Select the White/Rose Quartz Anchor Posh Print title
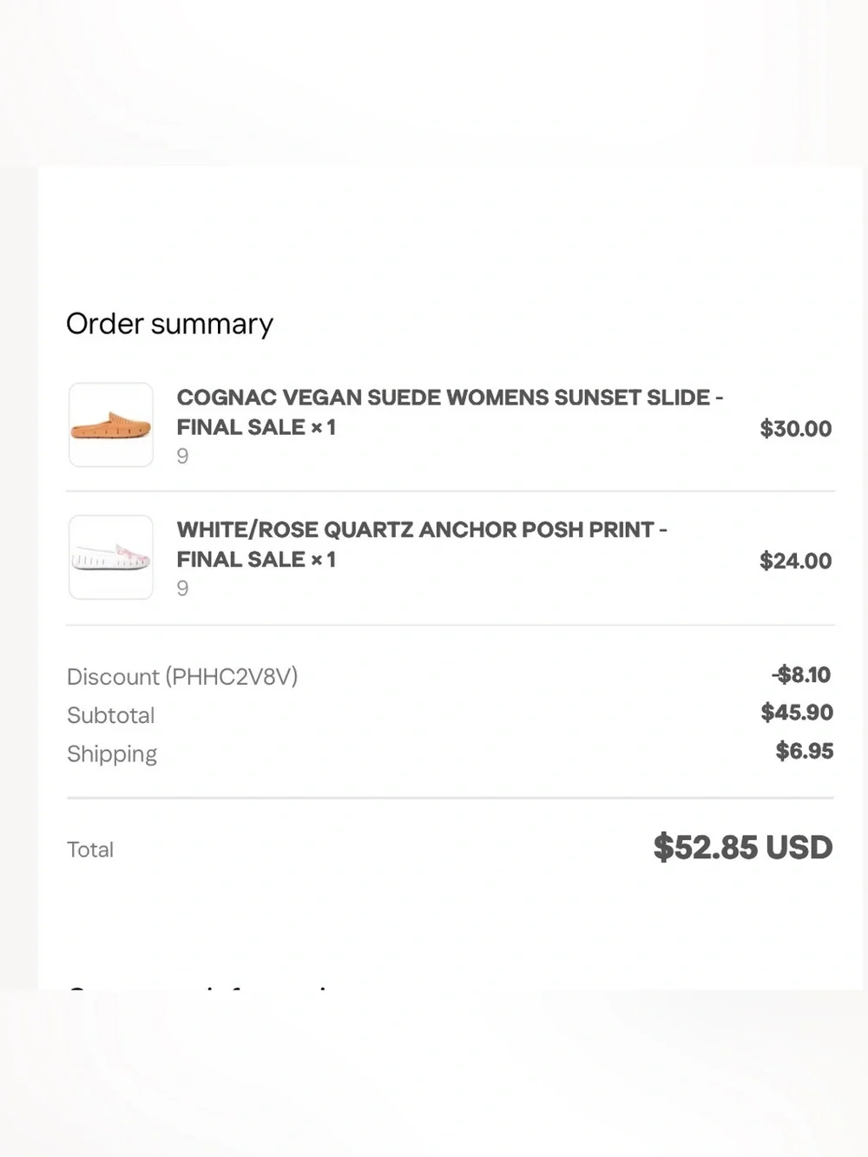This screenshot has height=1157, width=868. point(422,544)
